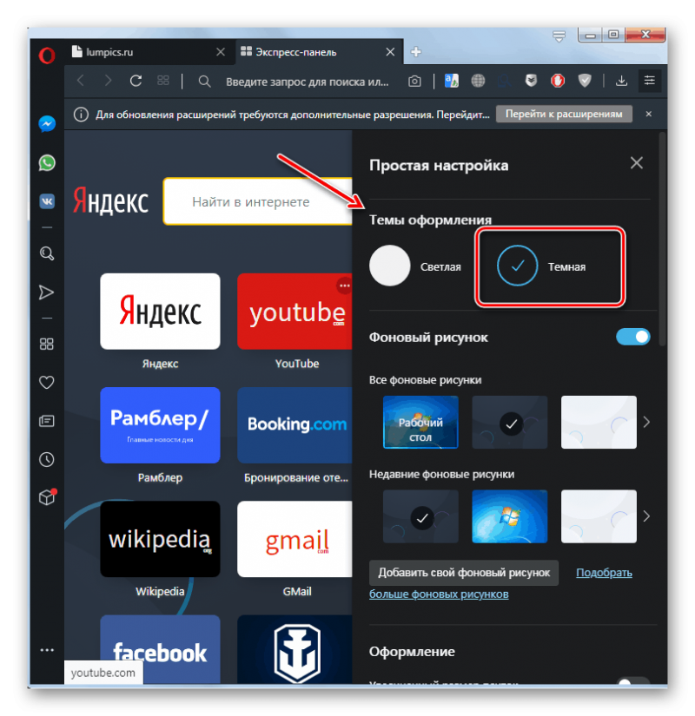The image size is (695, 716).
Task: Click Добавить свой фоновый рисунок button
Action: pyautogui.click(x=464, y=573)
